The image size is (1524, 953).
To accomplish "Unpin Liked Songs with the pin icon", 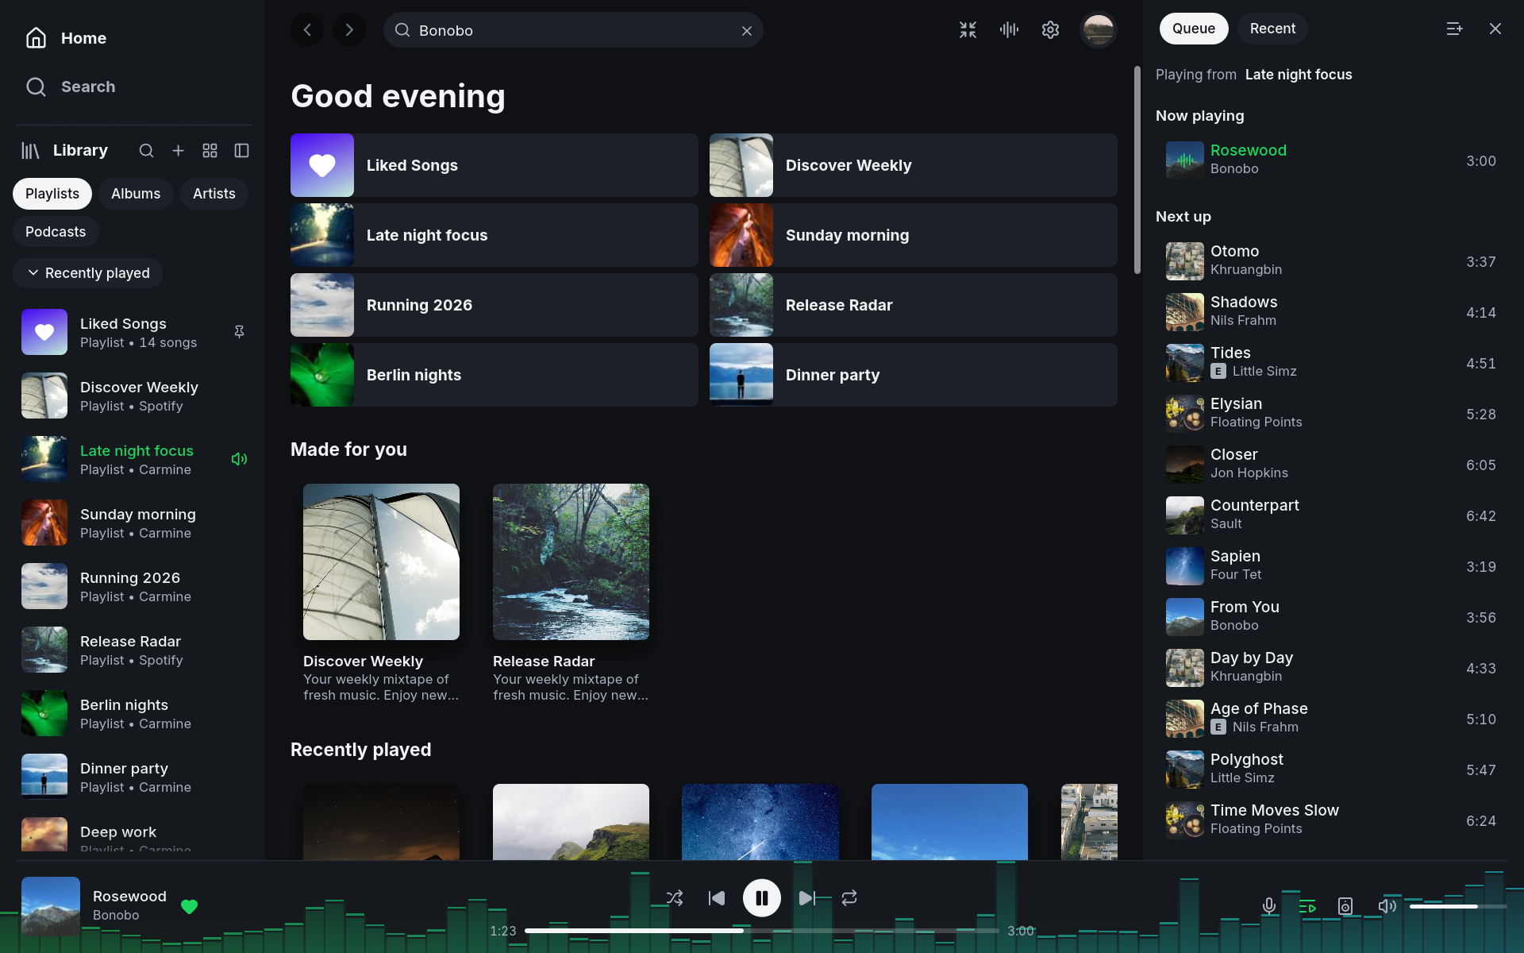I will (x=239, y=332).
